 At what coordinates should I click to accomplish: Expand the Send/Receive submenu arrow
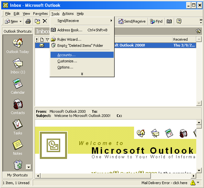pyautogui.click(x=111, y=20)
